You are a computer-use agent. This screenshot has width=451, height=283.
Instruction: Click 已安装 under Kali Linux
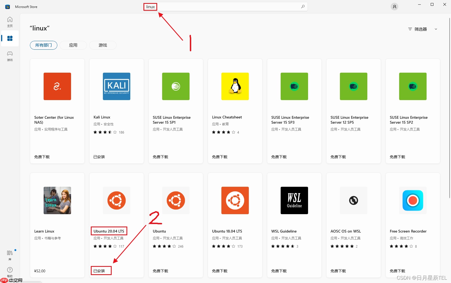pos(99,157)
